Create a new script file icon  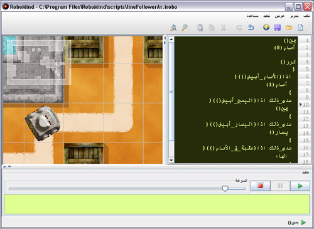[x=300, y=28]
